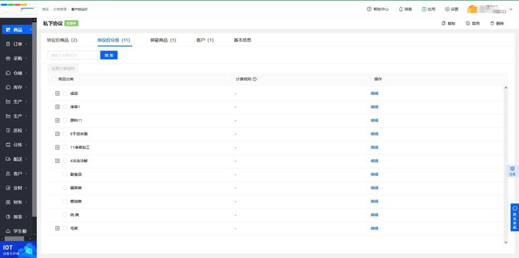Click the category name search input

(x=74, y=55)
